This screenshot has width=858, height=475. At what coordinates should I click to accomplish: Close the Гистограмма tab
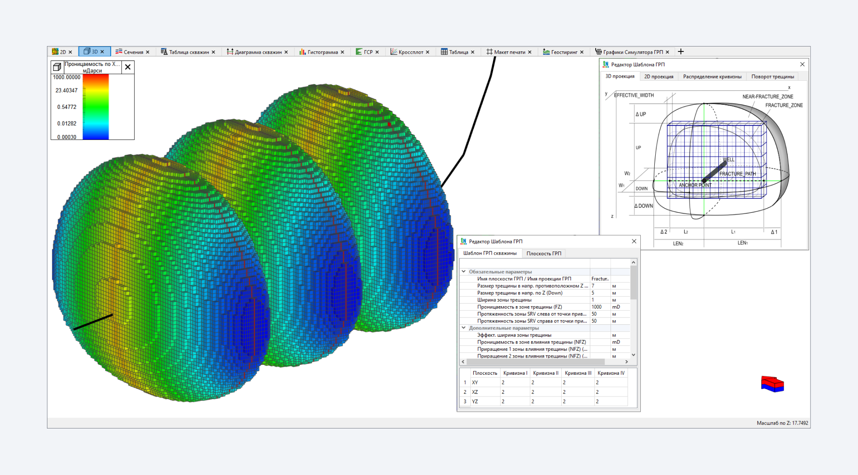point(342,52)
